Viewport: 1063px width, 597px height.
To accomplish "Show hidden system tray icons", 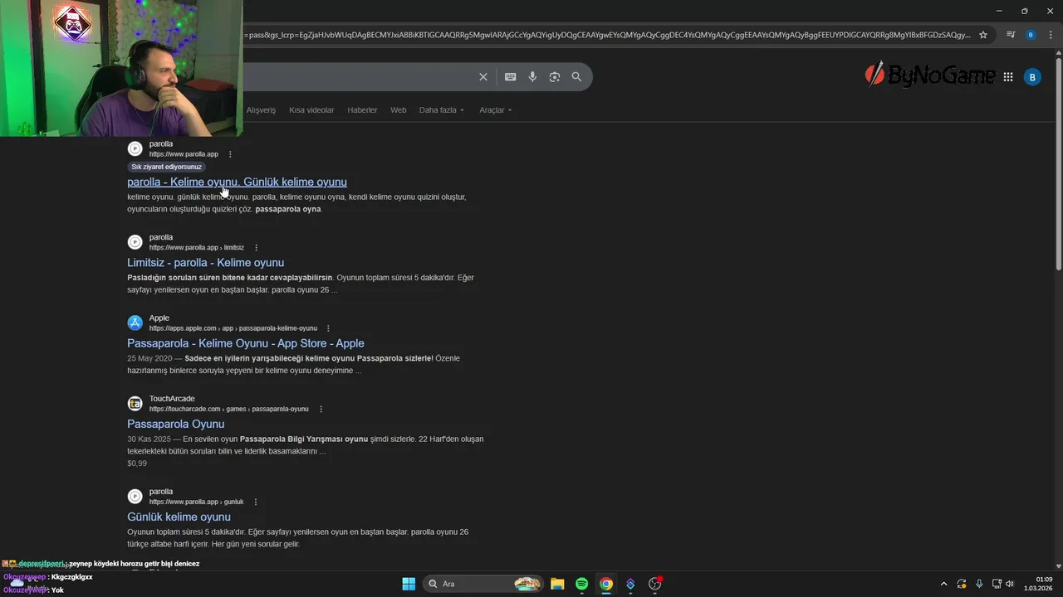I will [x=943, y=584].
